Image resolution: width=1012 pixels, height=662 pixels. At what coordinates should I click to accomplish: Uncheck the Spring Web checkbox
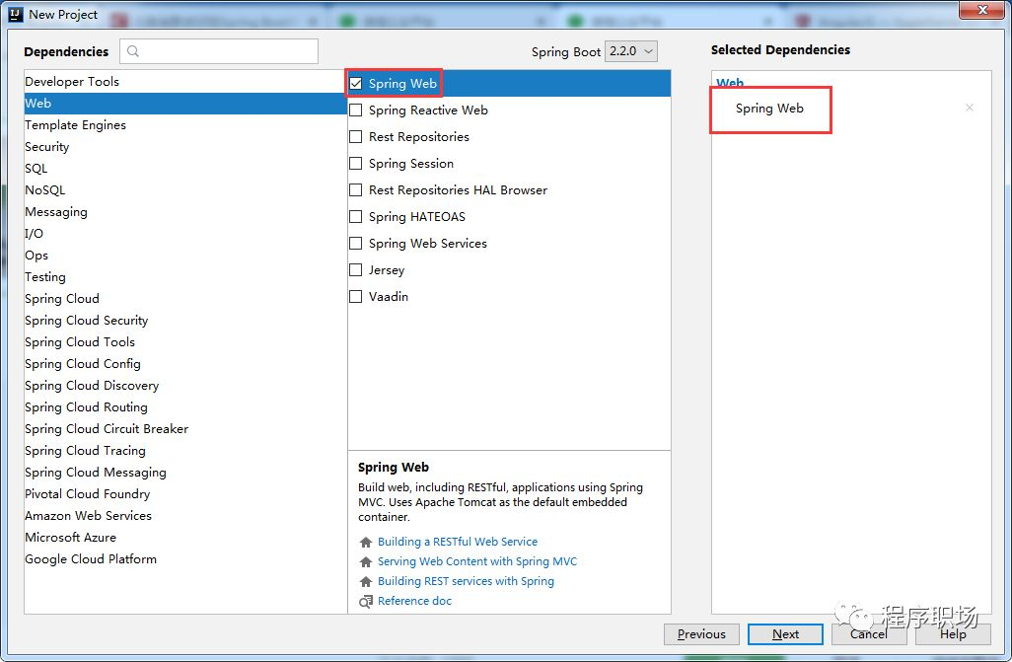[356, 83]
